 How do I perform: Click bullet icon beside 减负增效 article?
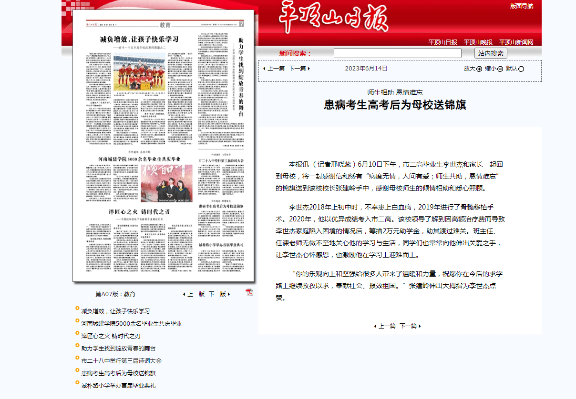pyautogui.click(x=77, y=308)
